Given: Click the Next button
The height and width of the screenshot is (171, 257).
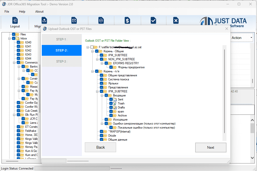Looking at the screenshot, I should coord(210,147).
